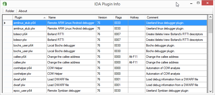Sort by the Plugin column header
This screenshot has height=95, width=215.
point(30,17)
